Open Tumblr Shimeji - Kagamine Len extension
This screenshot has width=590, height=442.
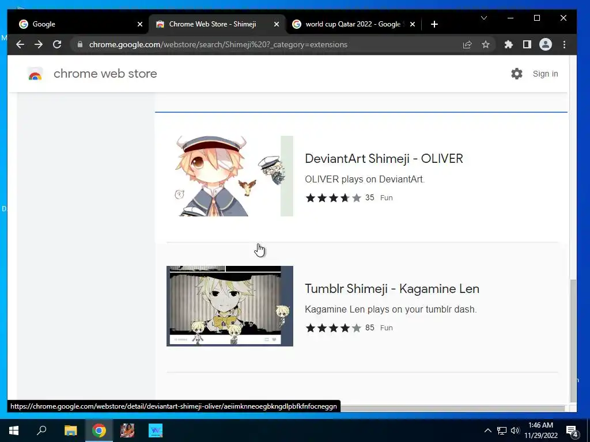click(392, 289)
